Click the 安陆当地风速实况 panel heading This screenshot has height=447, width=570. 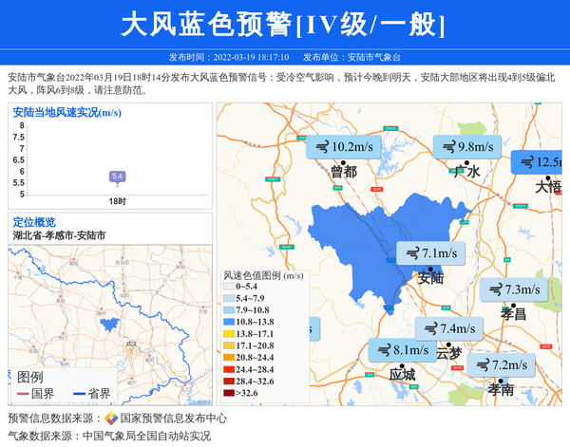(66, 113)
